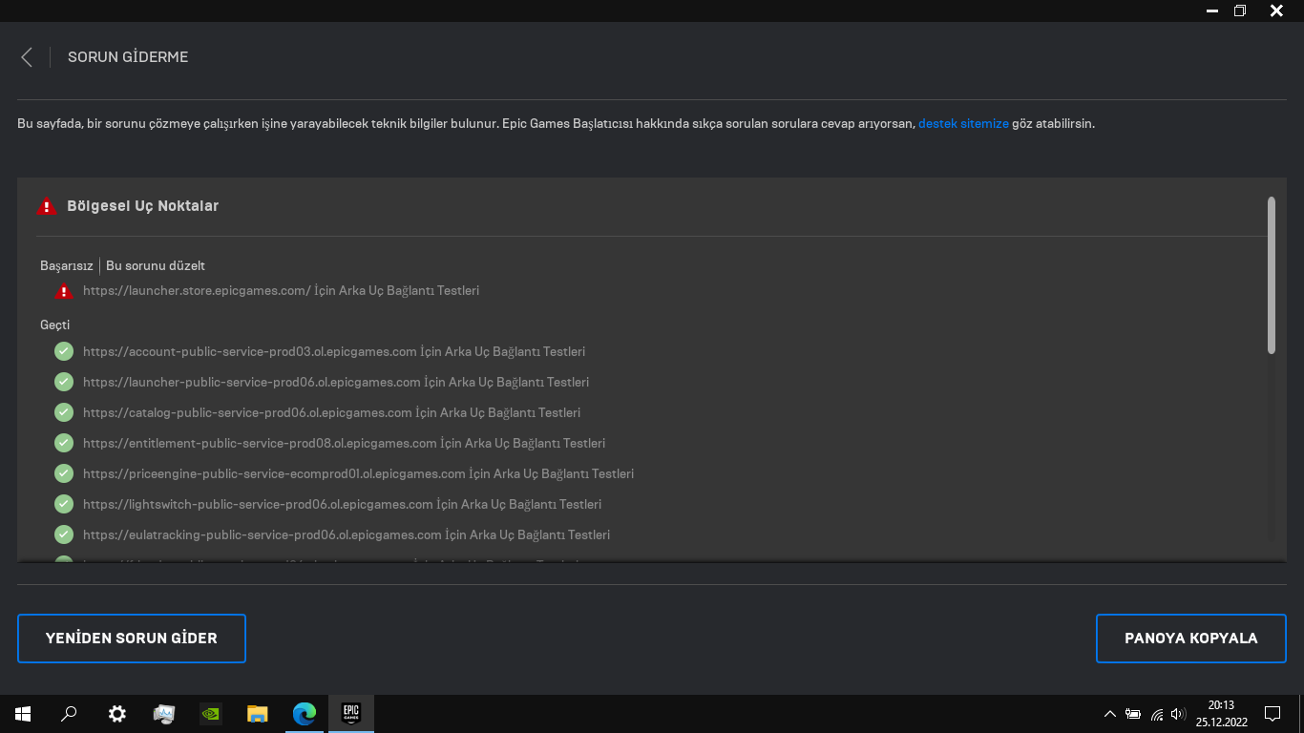Image resolution: width=1304 pixels, height=733 pixels.
Task: Click the warning icon next to launcher.store.epicgames.com
Action: [64, 291]
